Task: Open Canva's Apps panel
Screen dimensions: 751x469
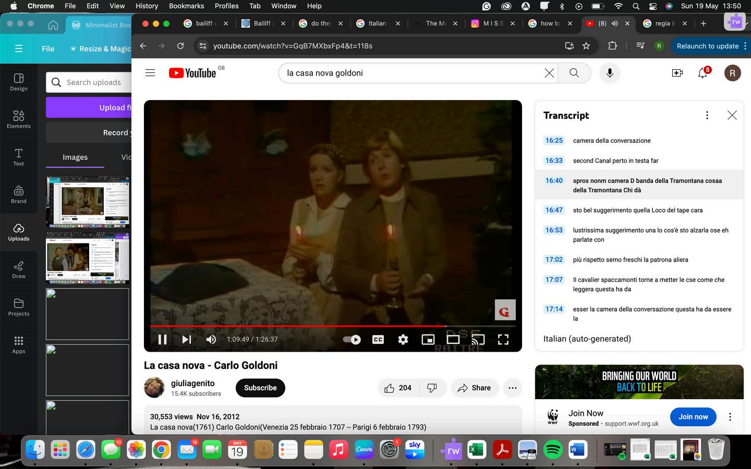Action: pos(19,344)
